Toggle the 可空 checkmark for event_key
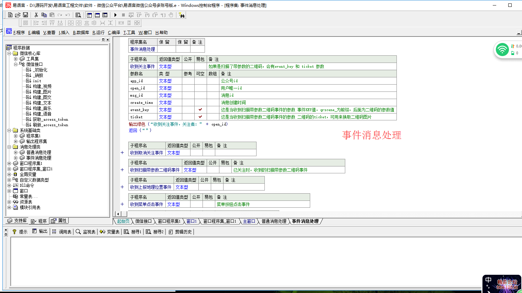The width and height of the screenshot is (522, 293). pyautogui.click(x=200, y=110)
